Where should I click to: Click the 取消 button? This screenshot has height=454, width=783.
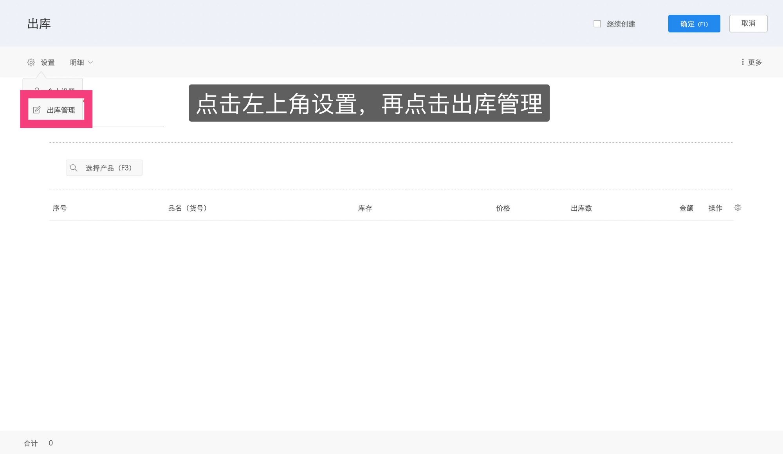click(x=748, y=23)
